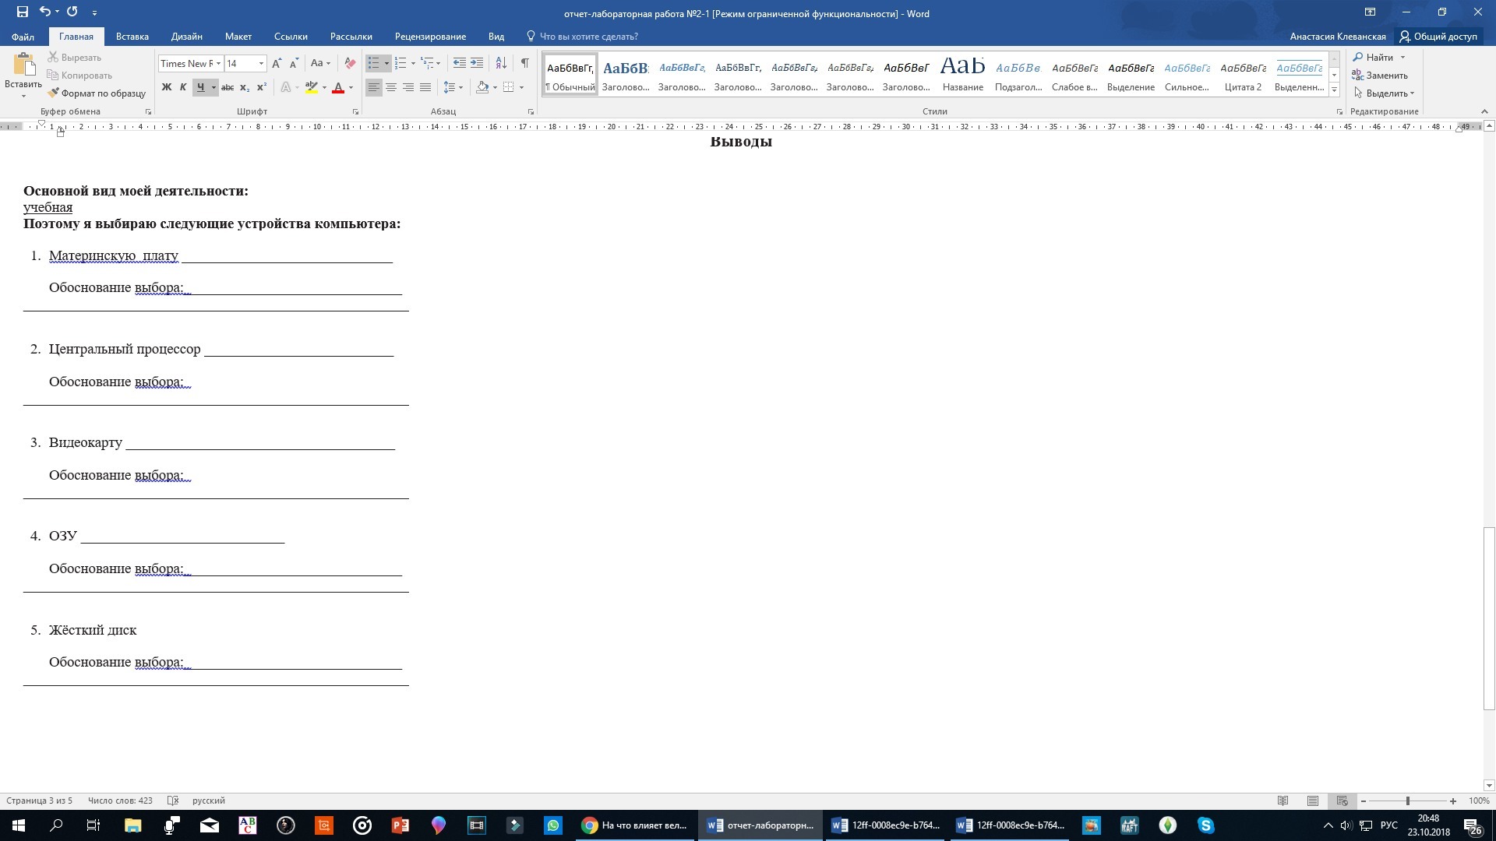Open the font size dropdown
1496x841 pixels.
coord(261,64)
